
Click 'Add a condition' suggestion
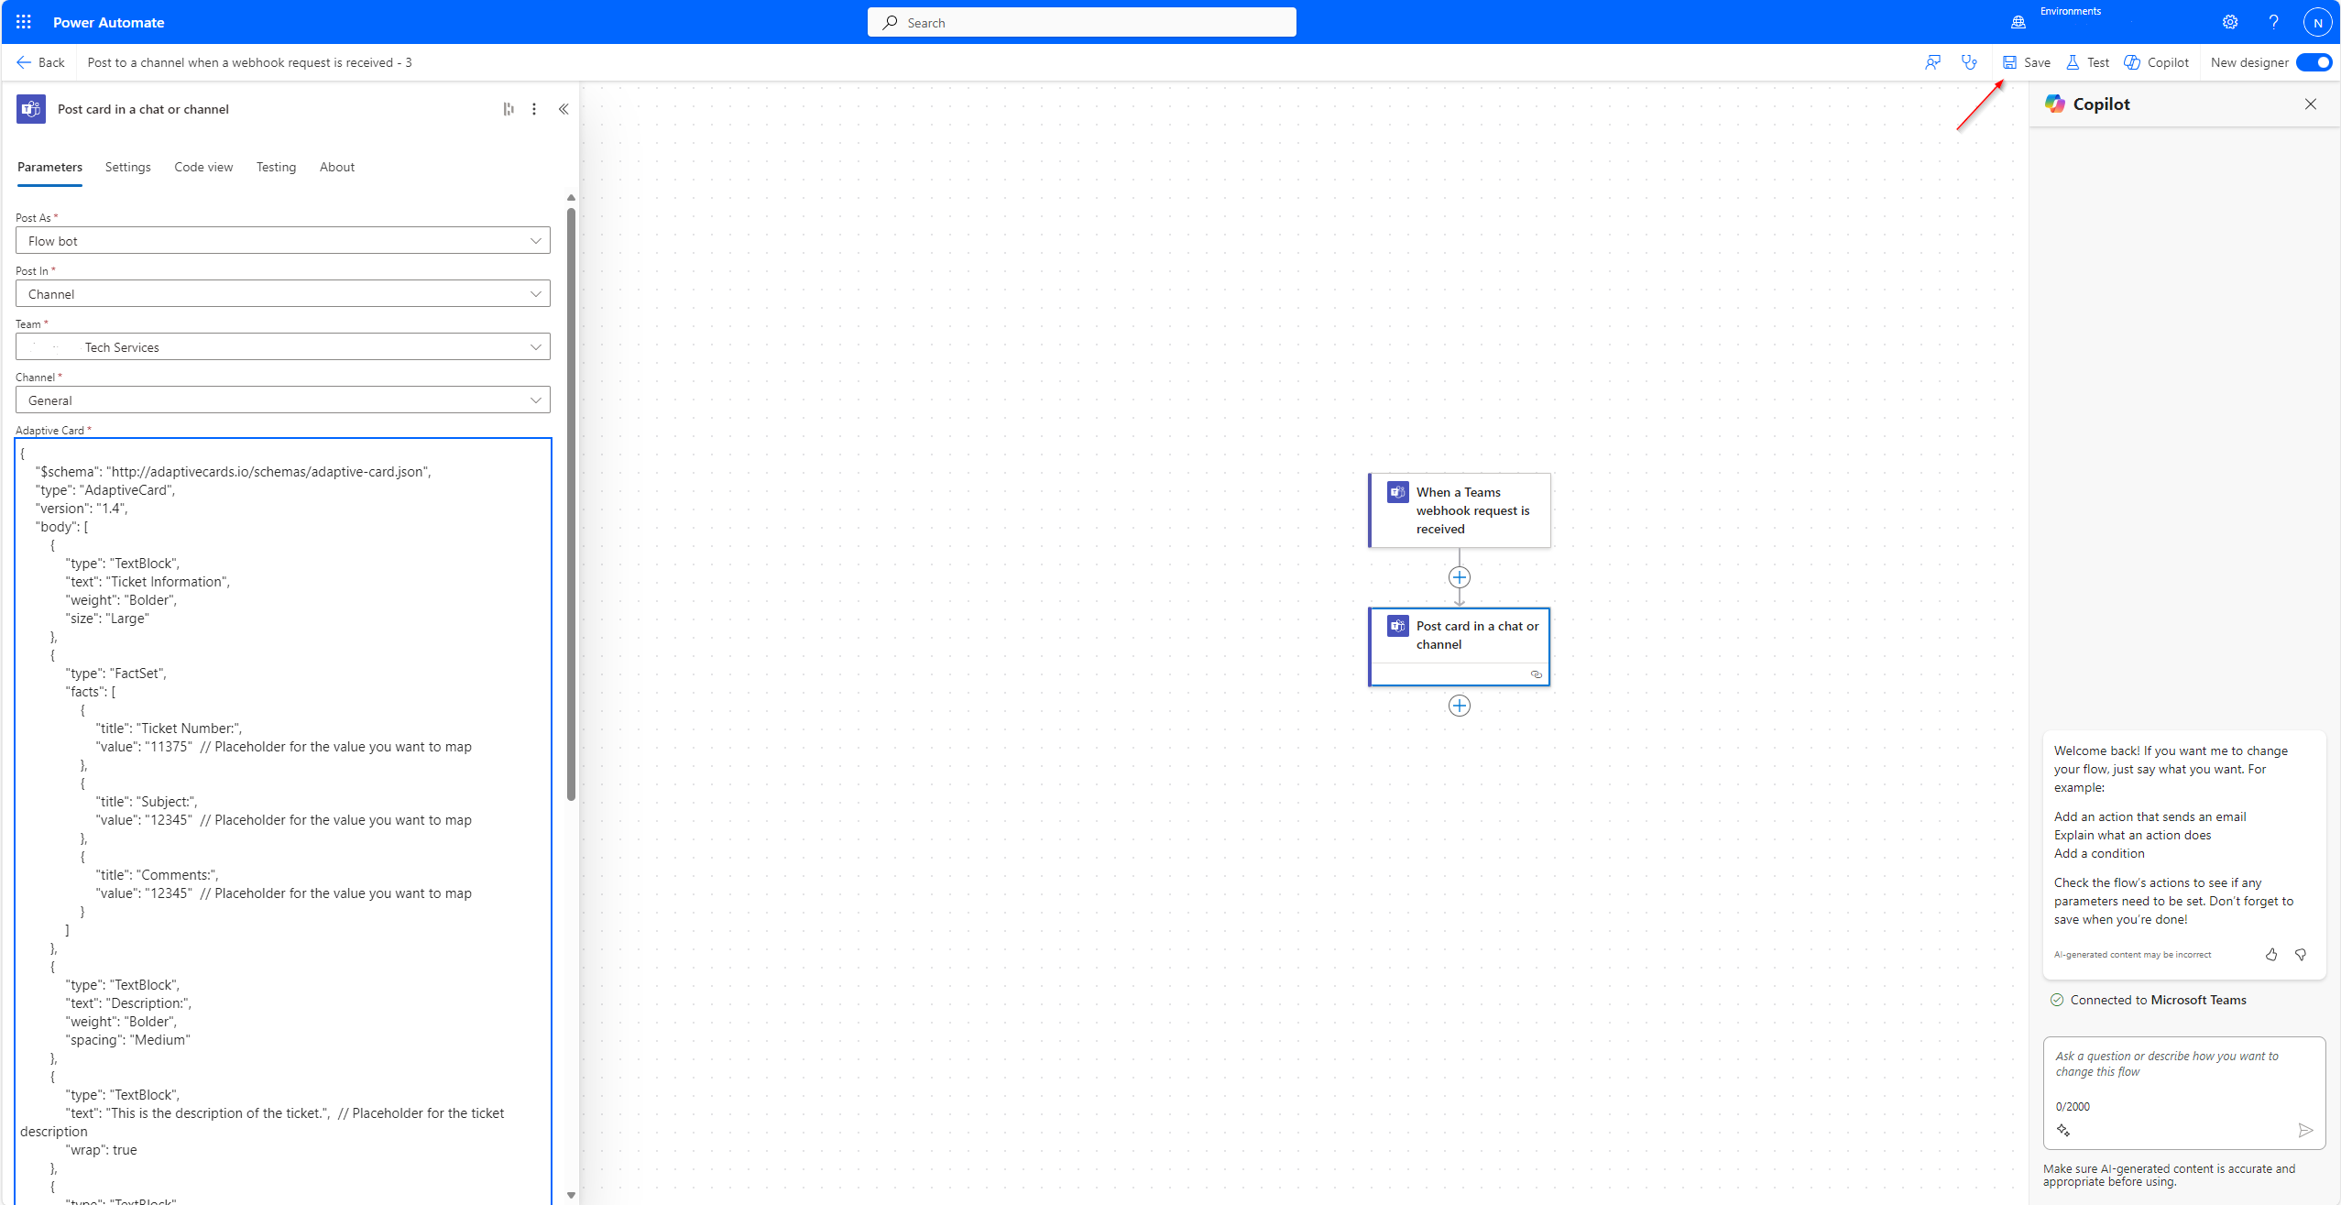[x=2099, y=853]
